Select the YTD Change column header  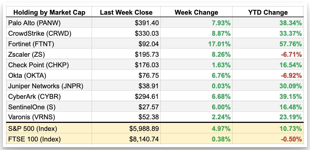pyautogui.click(x=268, y=12)
